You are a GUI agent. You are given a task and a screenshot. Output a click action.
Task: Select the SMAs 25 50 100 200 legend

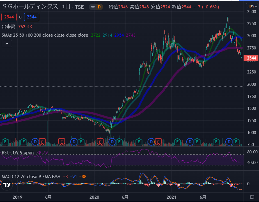tap(45, 35)
